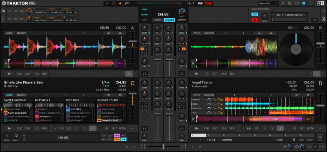This screenshot has width=327, height=152.
Task: Click the headphone cue icon for channel D
Action: click(182, 128)
